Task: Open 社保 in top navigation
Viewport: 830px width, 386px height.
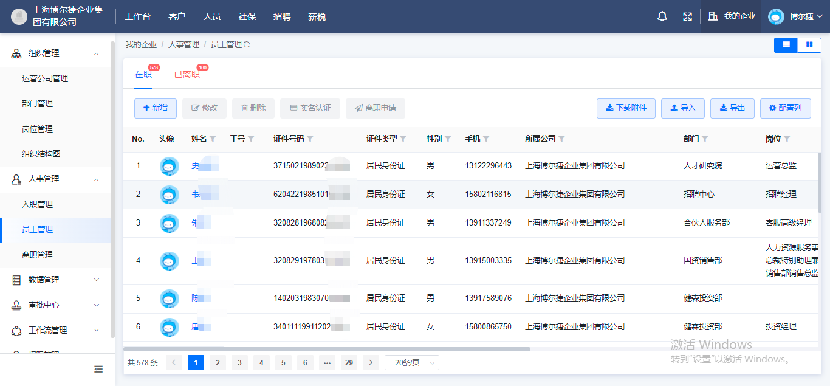Action: tap(247, 16)
